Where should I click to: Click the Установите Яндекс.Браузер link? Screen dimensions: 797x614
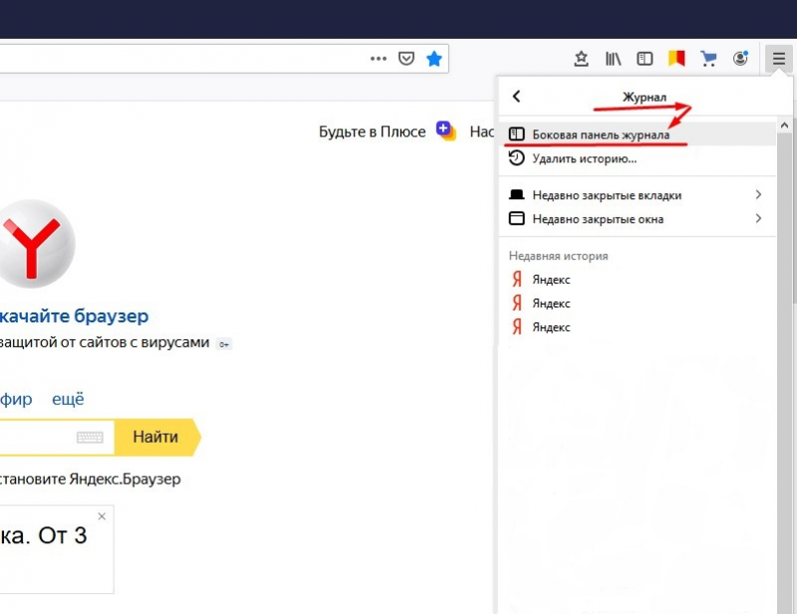pyautogui.click(x=90, y=479)
